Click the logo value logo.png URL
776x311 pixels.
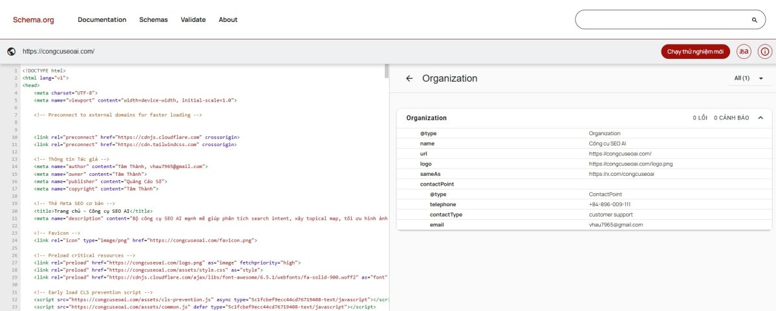pos(630,164)
